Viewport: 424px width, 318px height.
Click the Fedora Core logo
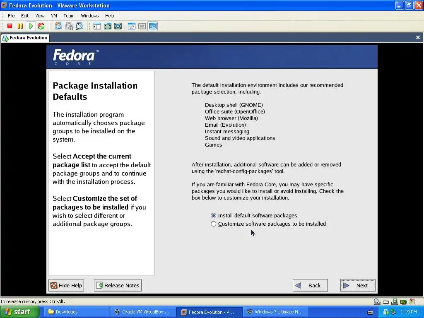point(76,57)
